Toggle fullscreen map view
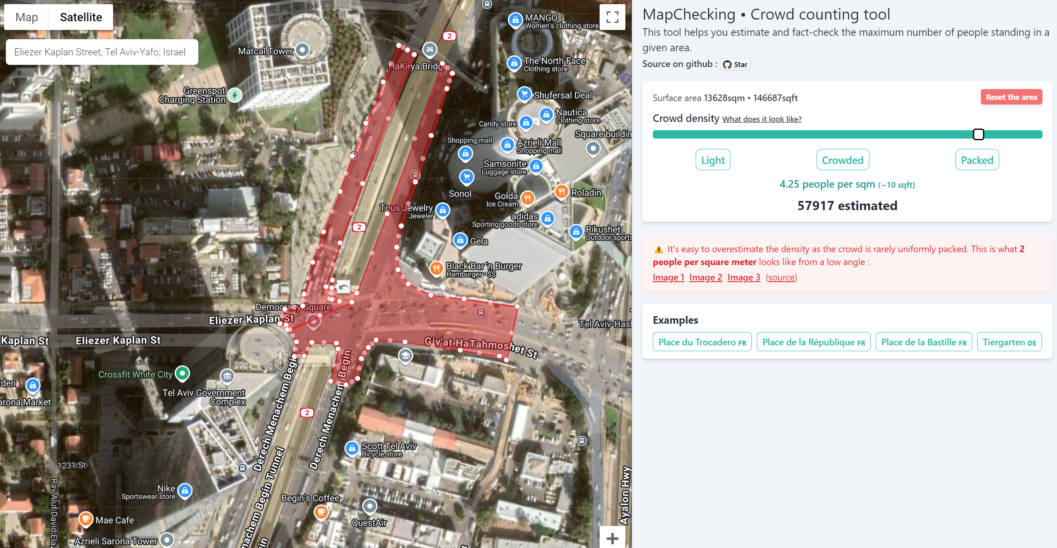Viewport: 1057px width, 548px height. (x=612, y=17)
